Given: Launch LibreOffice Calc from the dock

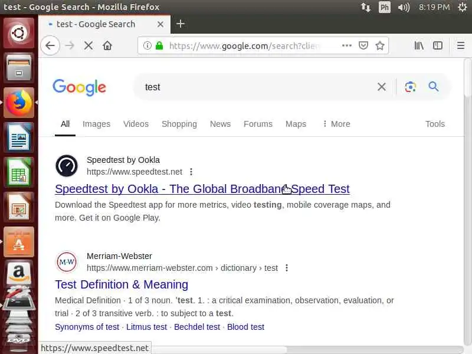Looking at the screenshot, I should [x=19, y=172].
